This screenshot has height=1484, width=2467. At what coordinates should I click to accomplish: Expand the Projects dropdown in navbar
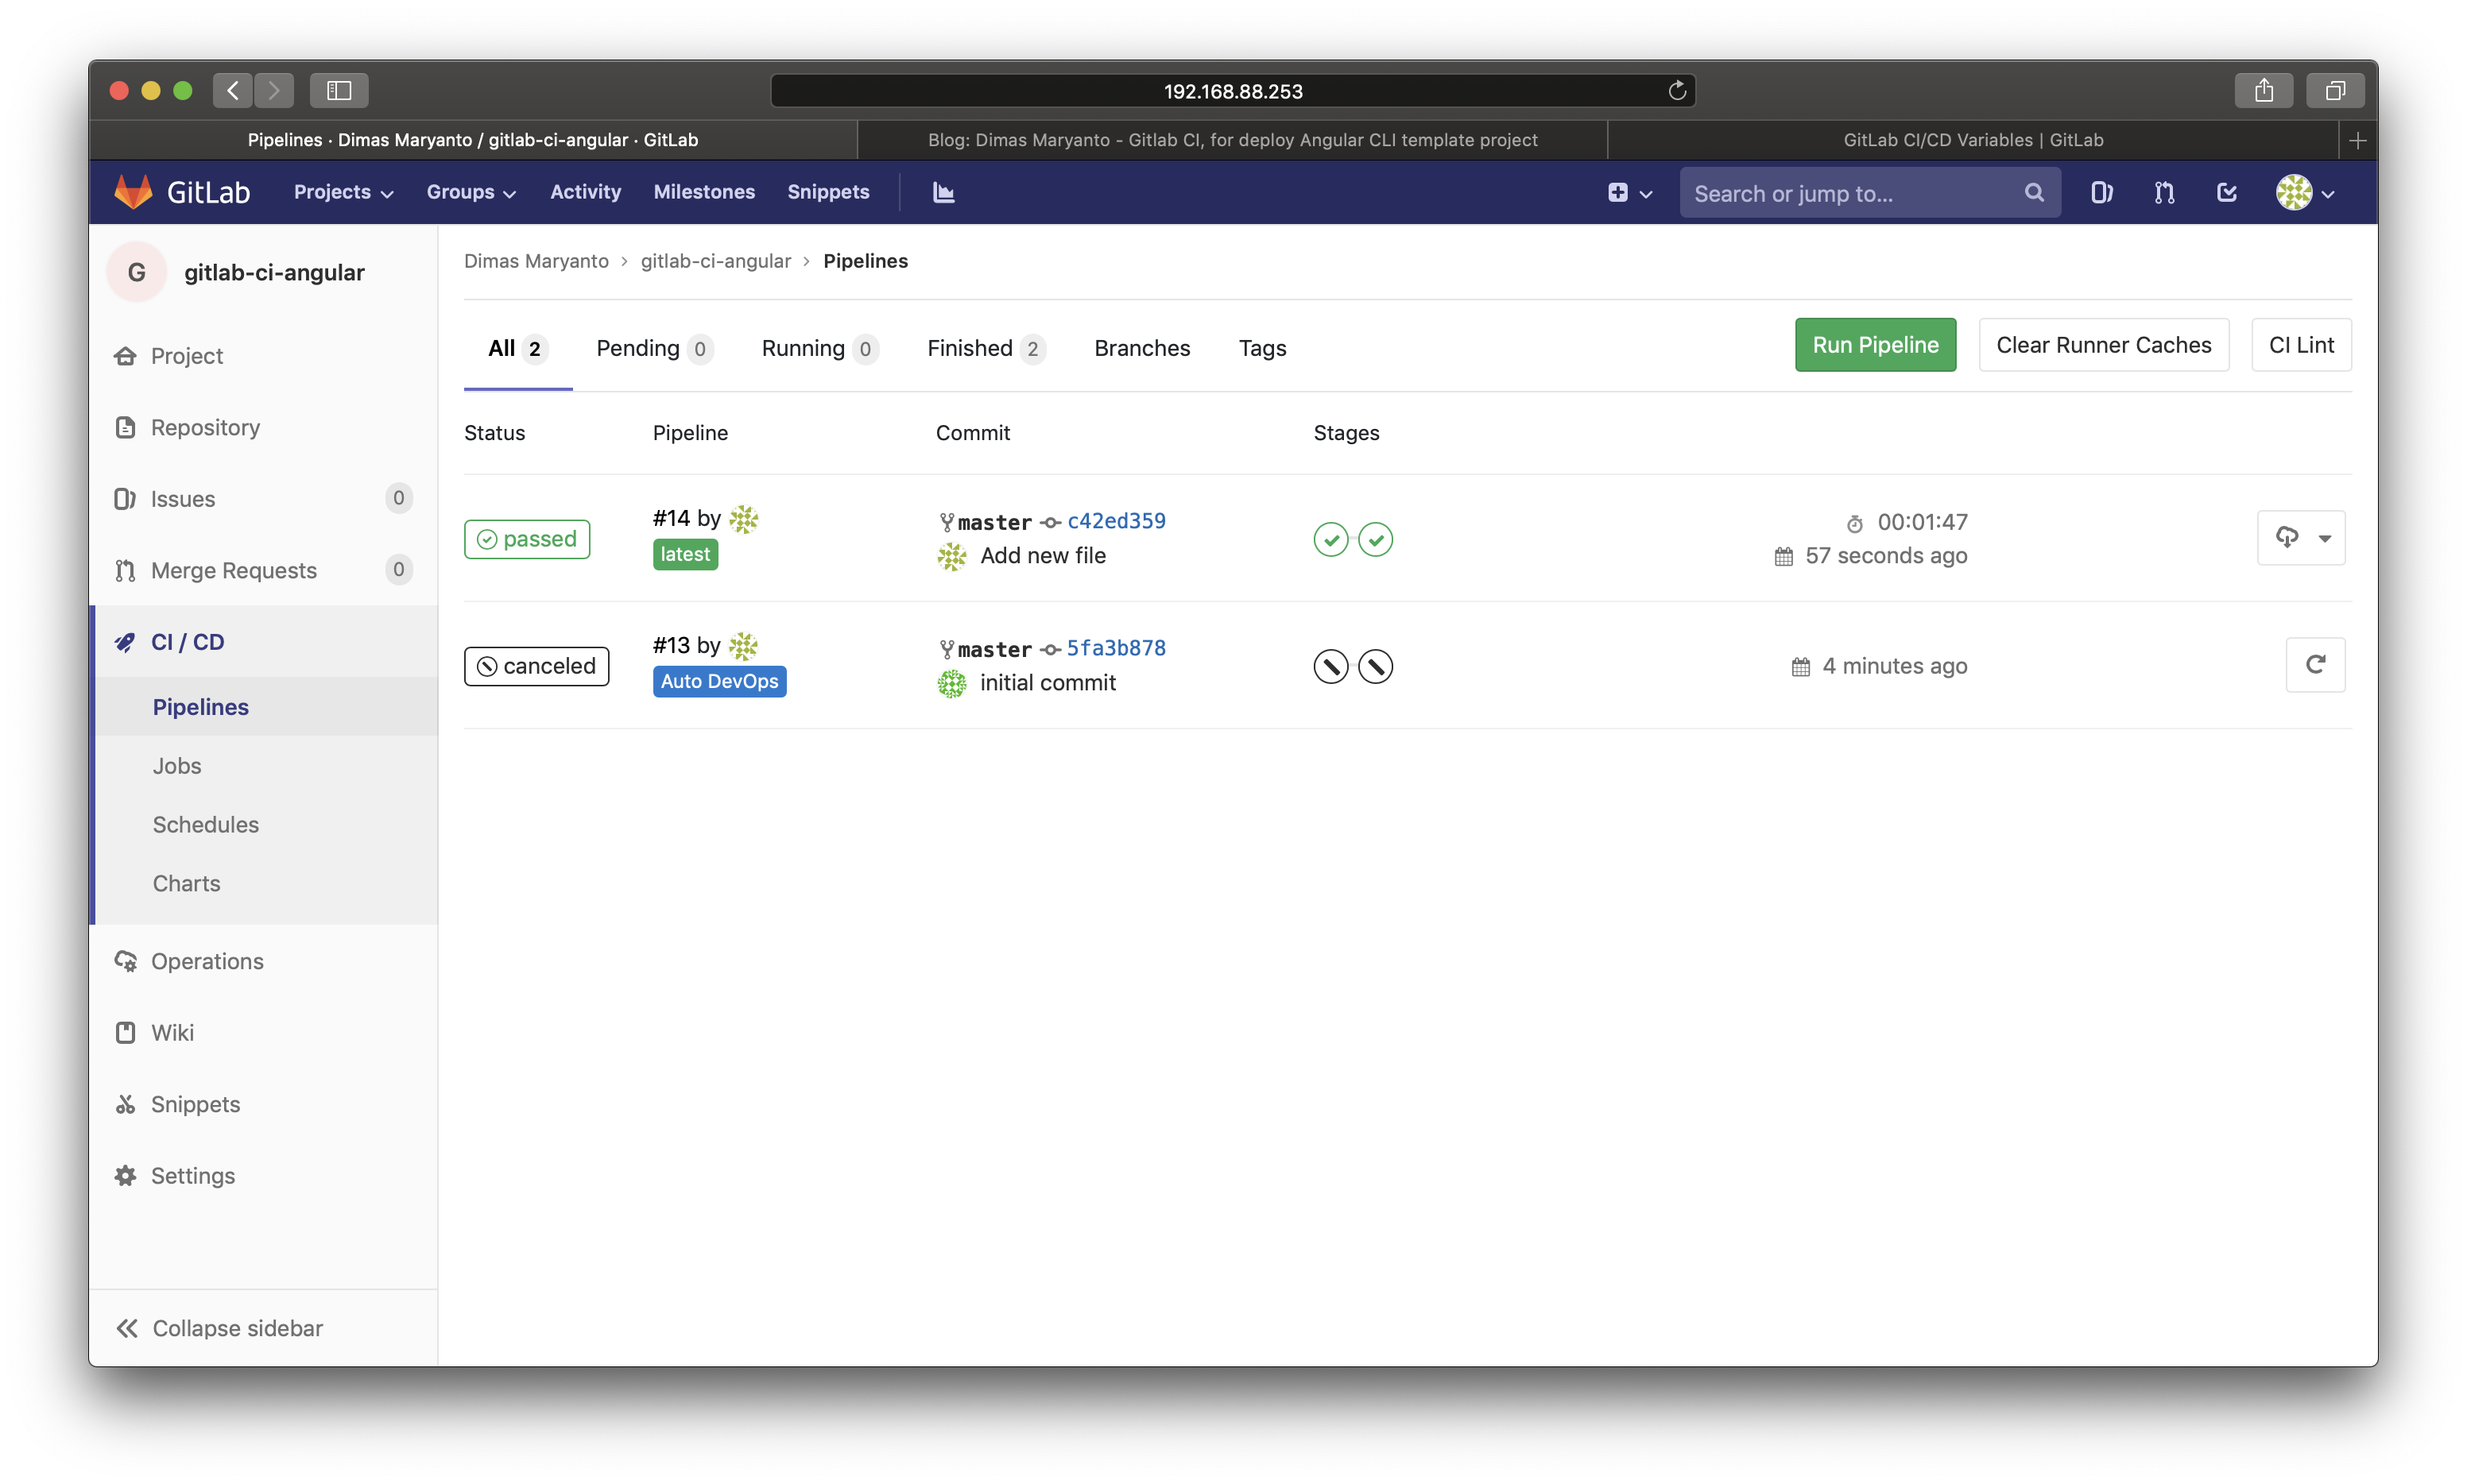(x=343, y=192)
